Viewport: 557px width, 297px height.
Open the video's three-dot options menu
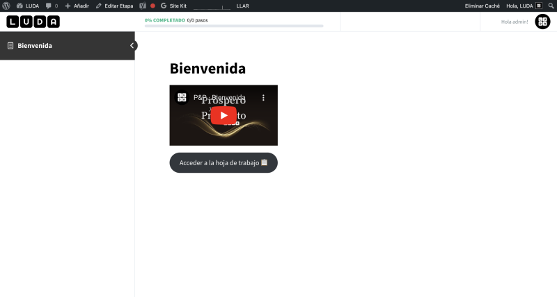(263, 98)
